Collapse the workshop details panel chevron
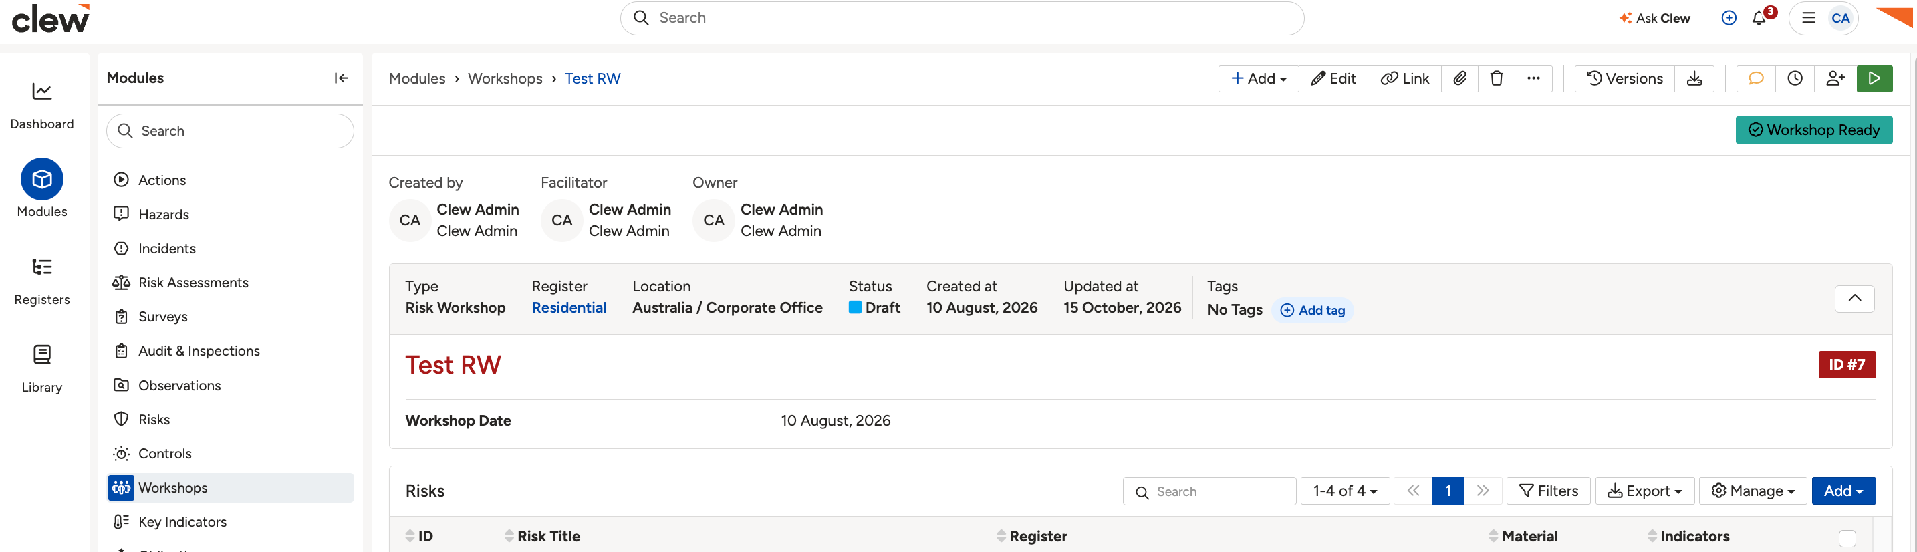 click(1854, 298)
